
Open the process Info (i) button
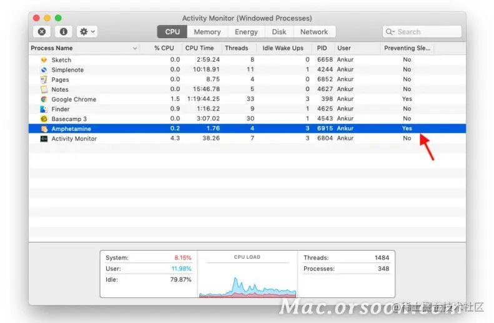point(63,31)
